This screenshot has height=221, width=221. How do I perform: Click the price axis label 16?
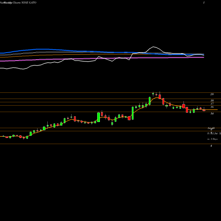(212, 107)
